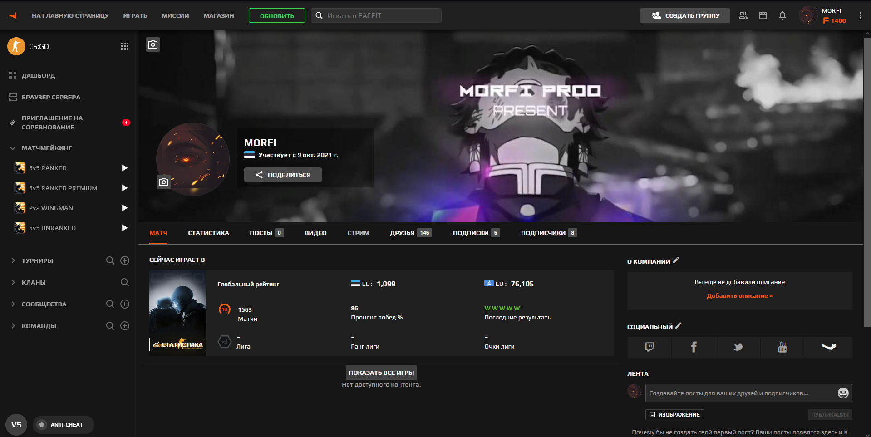Link Twitch account icon
Viewport: 871px width, 437px height.
tap(650, 347)
